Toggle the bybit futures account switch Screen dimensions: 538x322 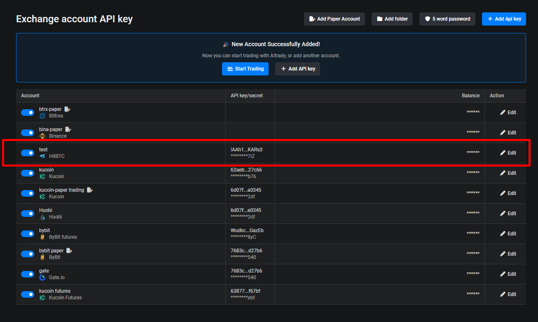click(x=28, y=234)
